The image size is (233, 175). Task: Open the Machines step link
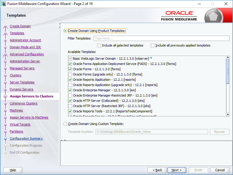(x=16, y=110)
